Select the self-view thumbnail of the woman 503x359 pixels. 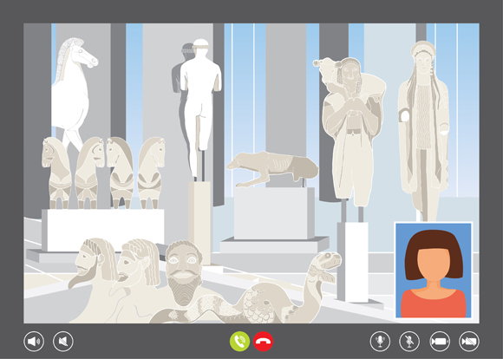(434, 271)
